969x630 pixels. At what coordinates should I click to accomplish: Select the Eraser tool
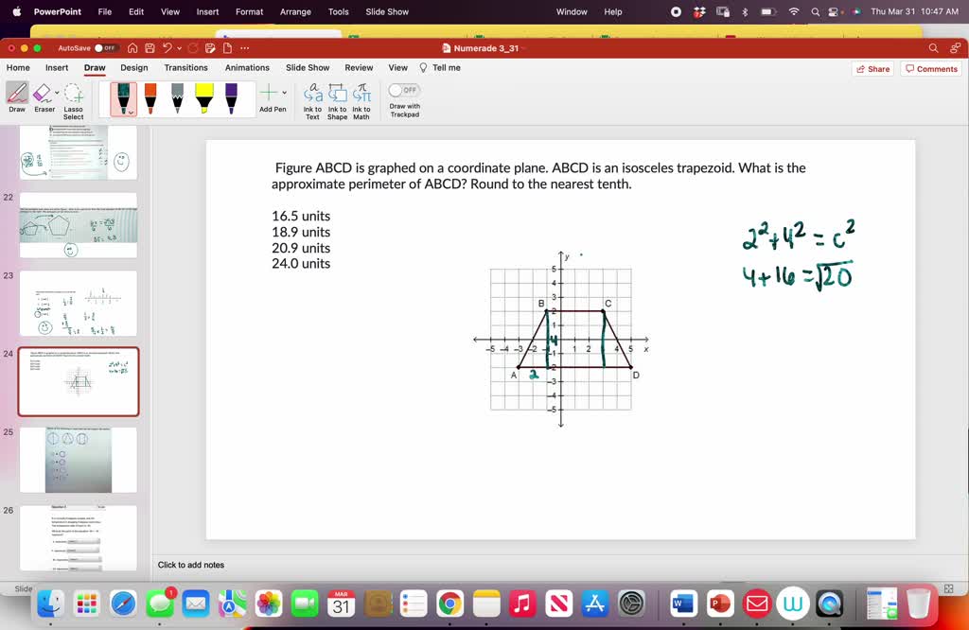coord(43,95)
